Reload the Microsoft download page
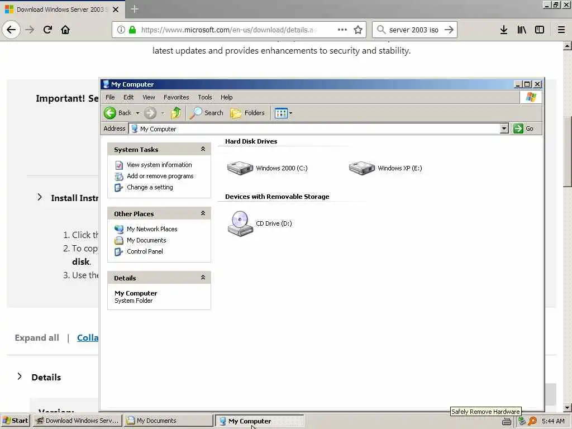572x429 pixels. tap(47, 30)
